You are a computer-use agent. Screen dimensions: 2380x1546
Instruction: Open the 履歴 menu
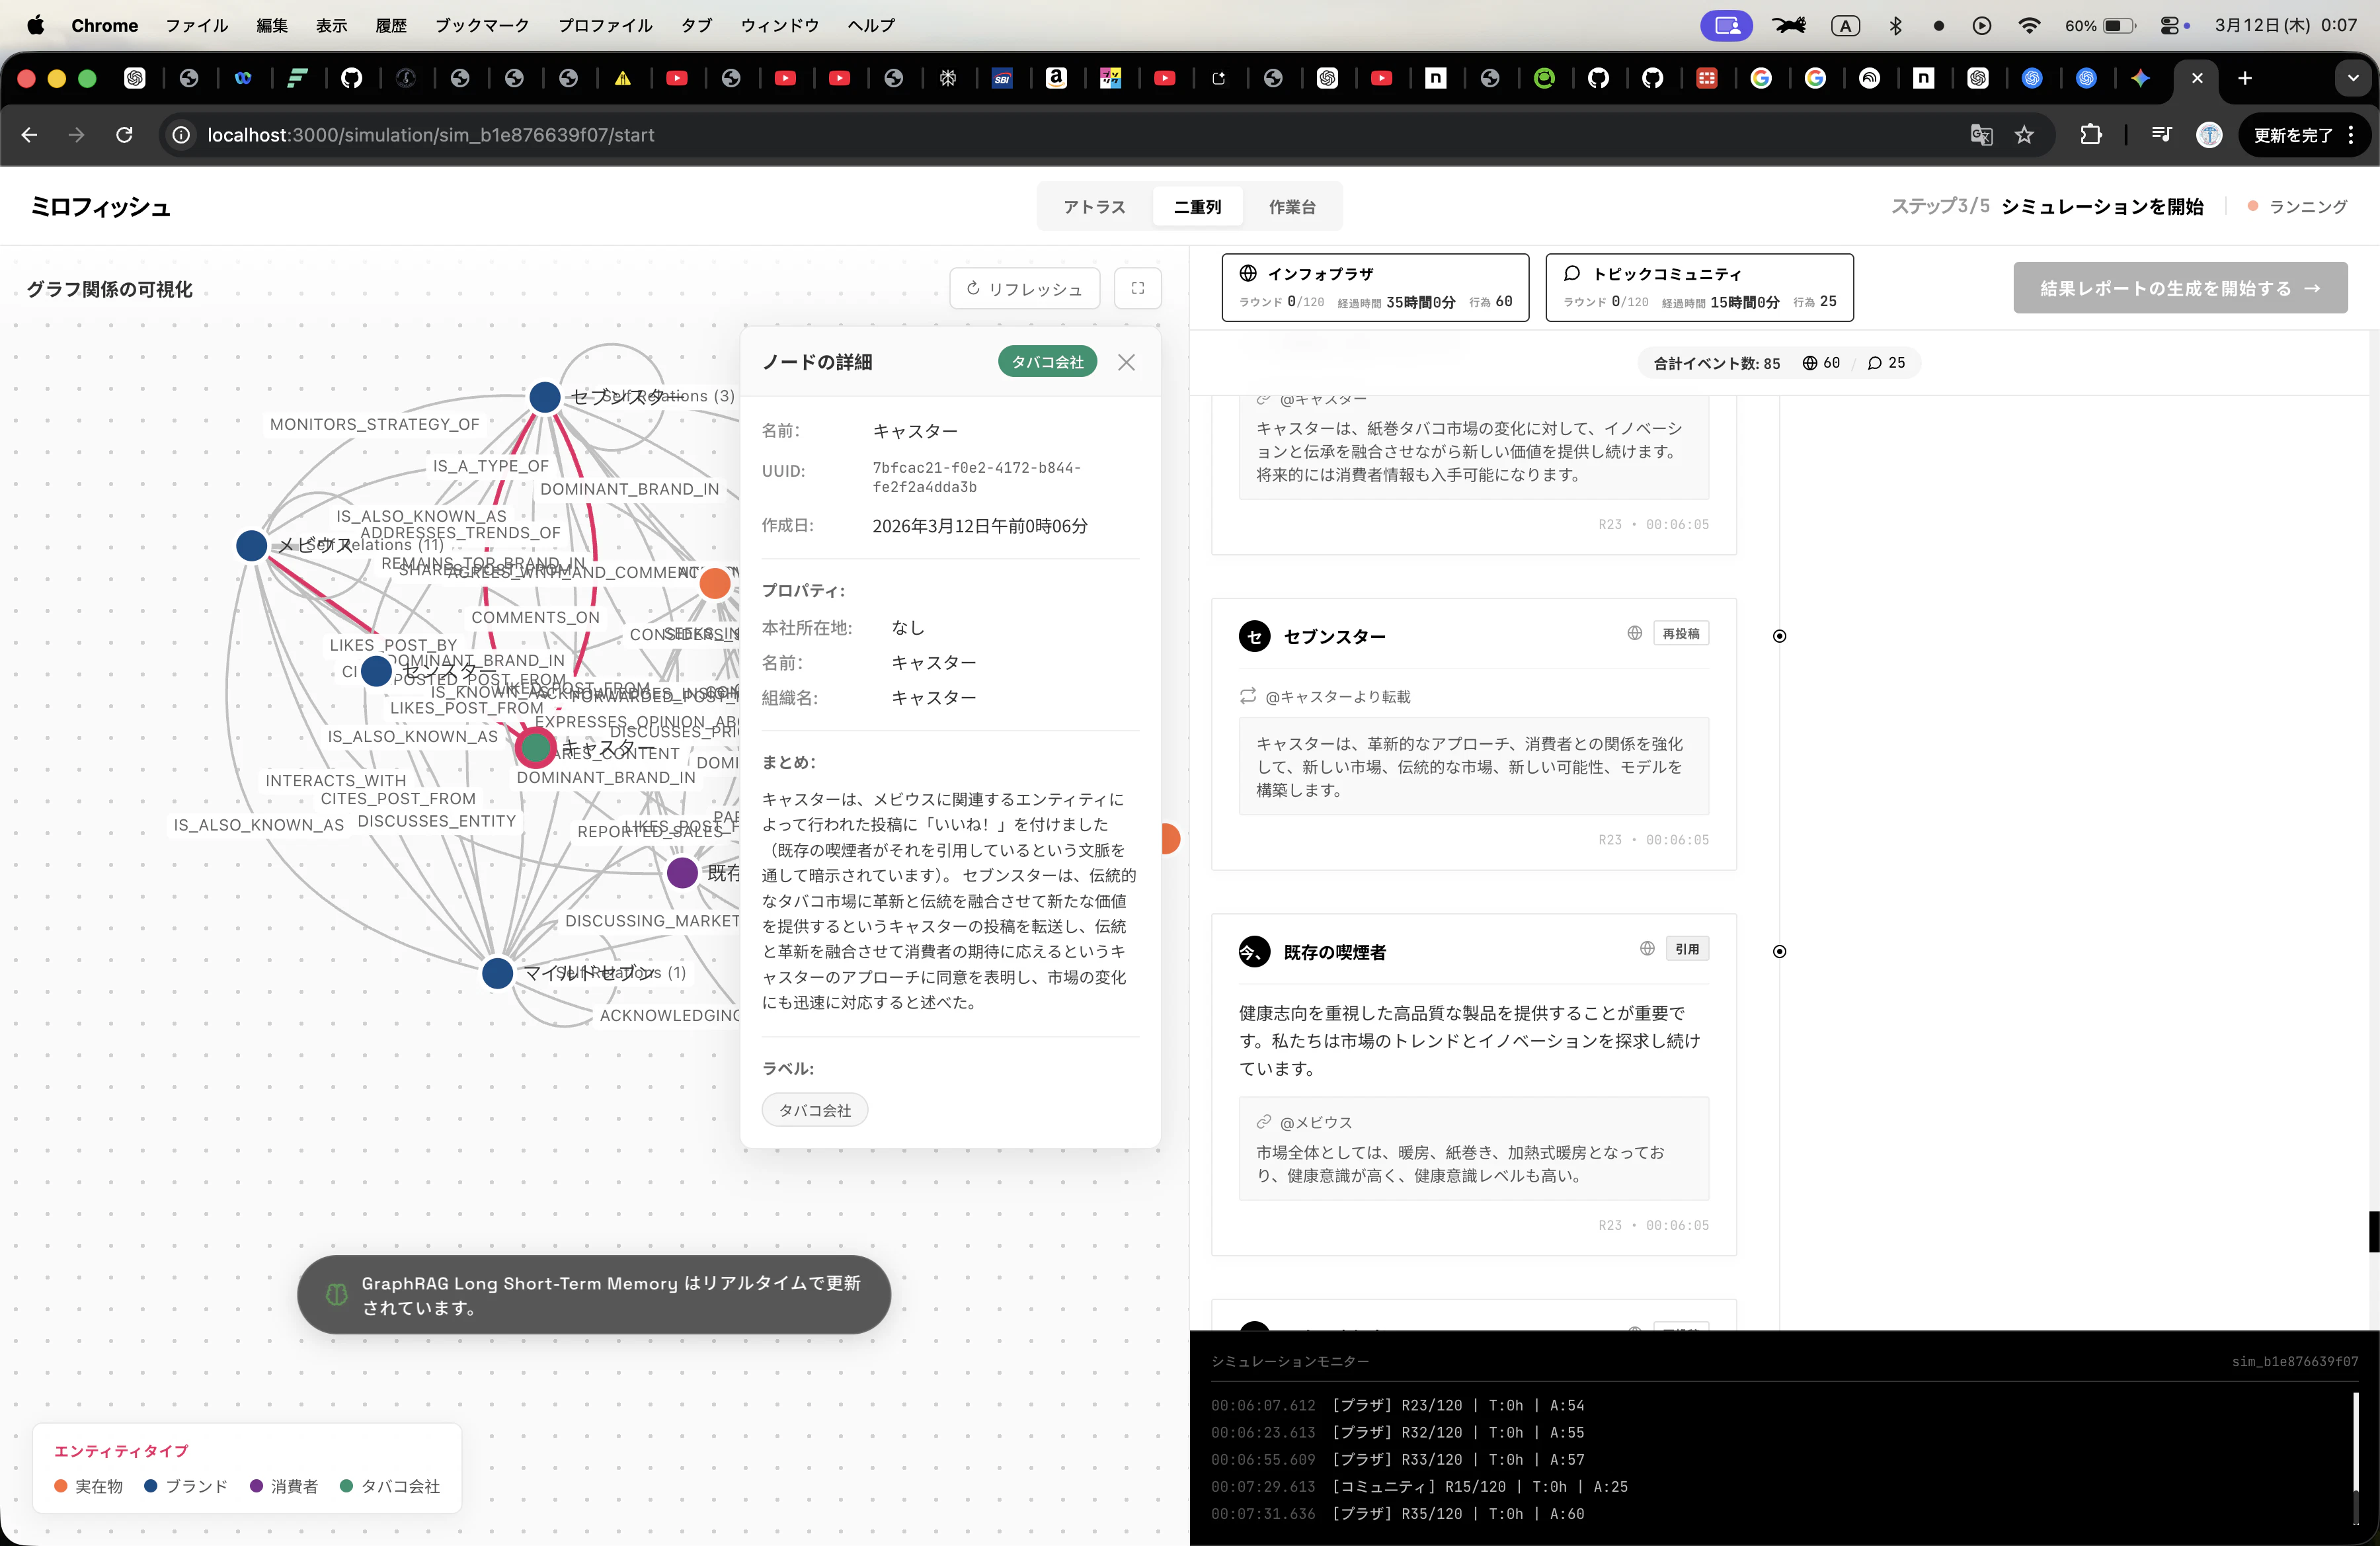[x=391, y=25]
